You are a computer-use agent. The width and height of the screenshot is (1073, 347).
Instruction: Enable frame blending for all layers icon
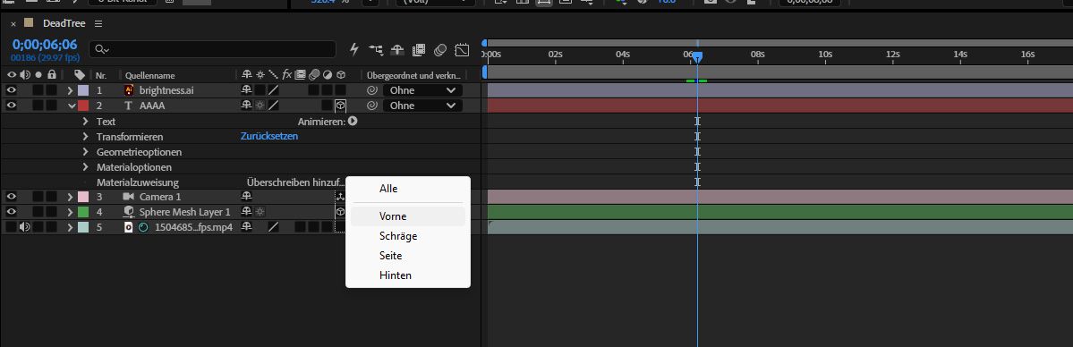[419, 49]
